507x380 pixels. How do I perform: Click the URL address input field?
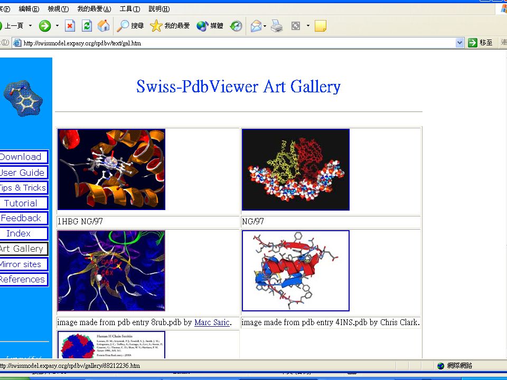coord(239,43)
